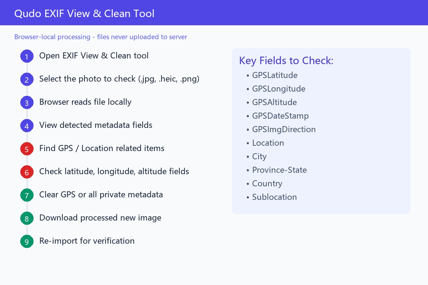Click the 'Qudo EXIF View & Clean Tool' title
This screenshot has width=428, height=285.
point(84,14)
